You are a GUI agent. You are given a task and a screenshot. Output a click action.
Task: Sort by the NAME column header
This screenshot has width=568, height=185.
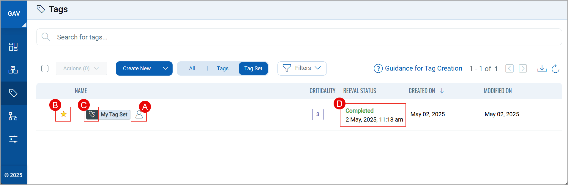[81, 91]
